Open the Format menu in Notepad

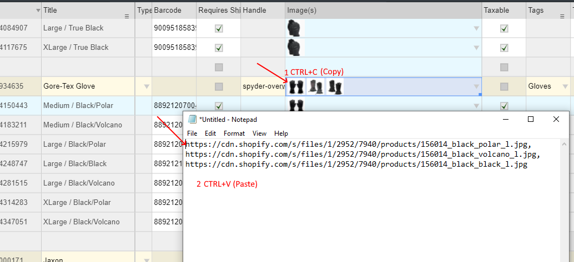(x=234, y=133)
